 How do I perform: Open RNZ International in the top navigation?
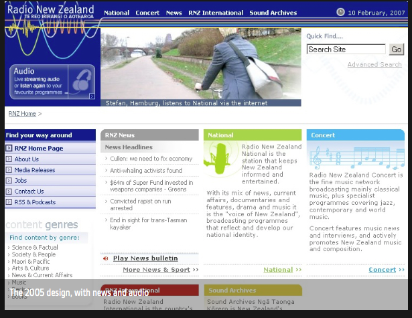pyautogui.click(x=216, y=13)
